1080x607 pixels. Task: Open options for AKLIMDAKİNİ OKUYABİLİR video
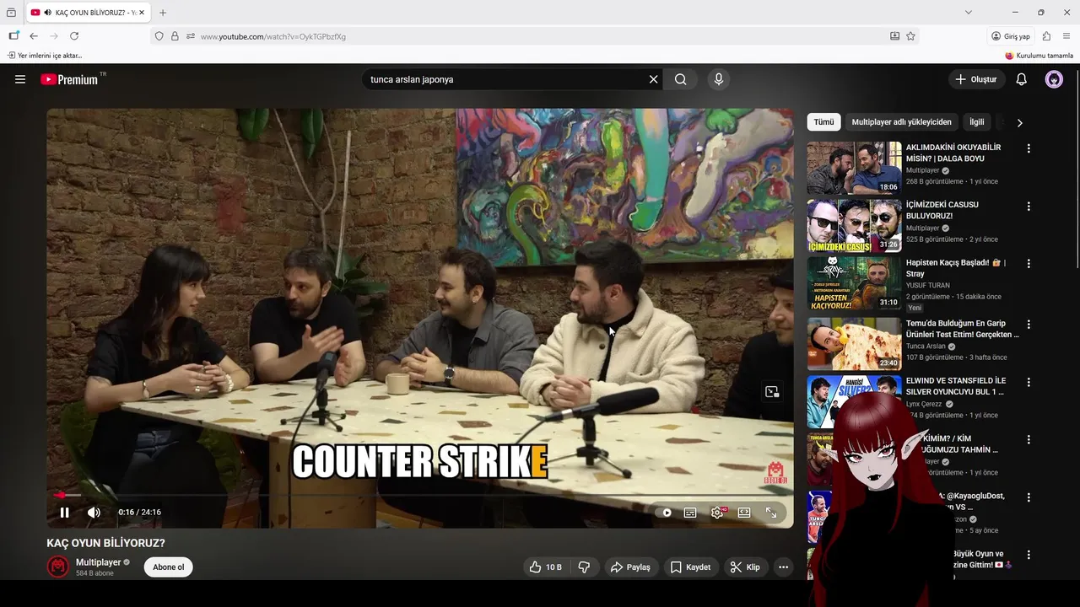coord(1029,148)
